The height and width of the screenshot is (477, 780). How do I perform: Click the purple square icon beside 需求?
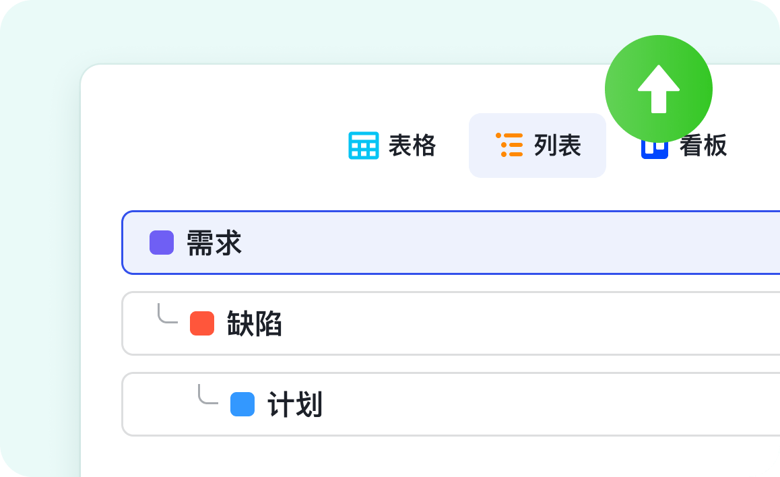point(162,243)
